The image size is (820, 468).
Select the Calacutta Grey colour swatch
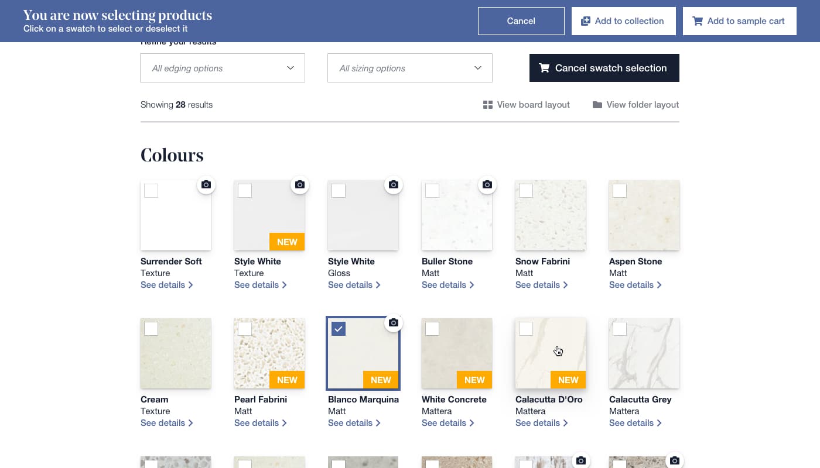click(644, 353)
